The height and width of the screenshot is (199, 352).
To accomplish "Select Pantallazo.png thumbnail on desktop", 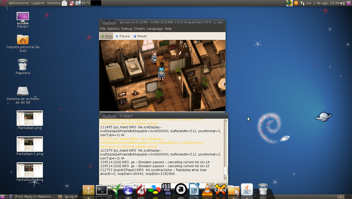I will tap(30, 120).
